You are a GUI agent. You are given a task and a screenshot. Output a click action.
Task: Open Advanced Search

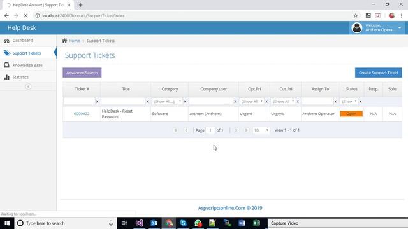click(x=82, y=73)
